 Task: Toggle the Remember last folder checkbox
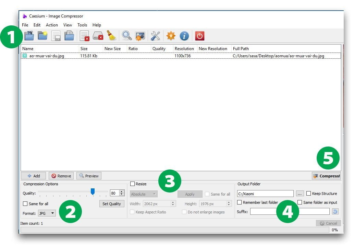pos(240,202)
